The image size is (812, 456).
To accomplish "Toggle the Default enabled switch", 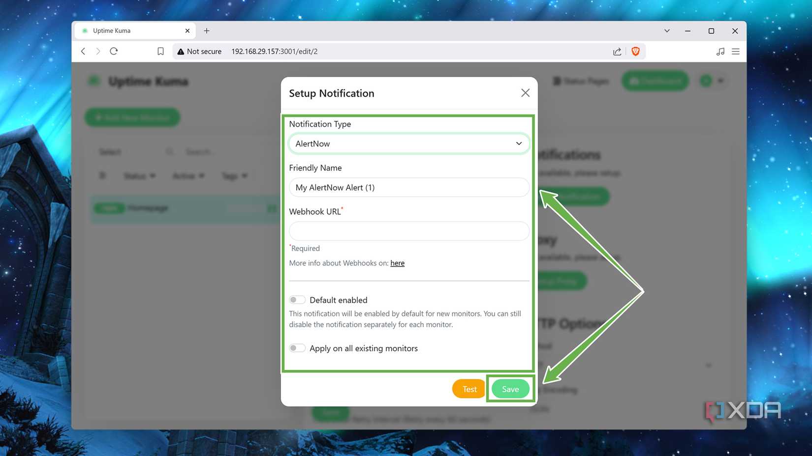I will point(297,300).
